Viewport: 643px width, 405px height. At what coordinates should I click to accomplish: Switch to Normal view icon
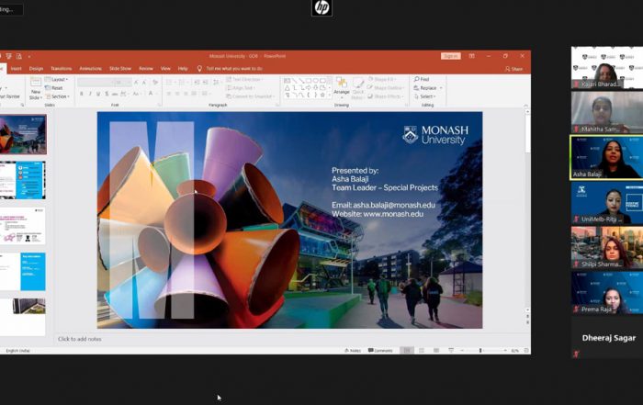click(x=407, y=351)
